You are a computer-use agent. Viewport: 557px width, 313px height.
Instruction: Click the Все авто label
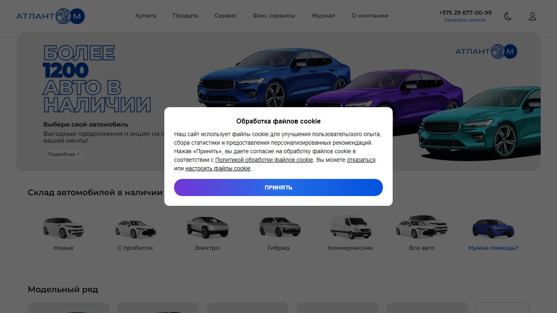pos(422,248)
